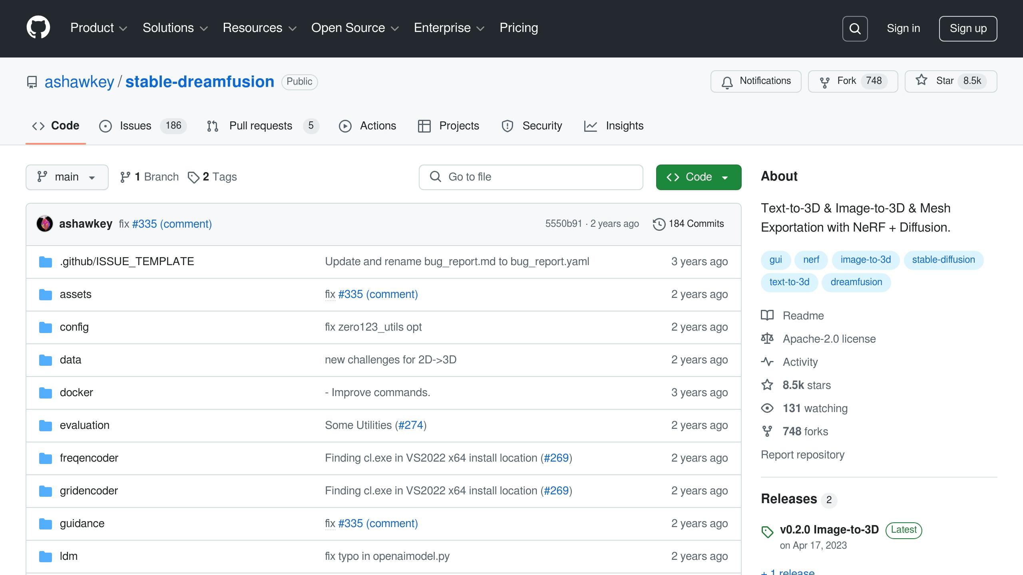
Task: Click the freqencoder folder icon
Action: point(46,458)
